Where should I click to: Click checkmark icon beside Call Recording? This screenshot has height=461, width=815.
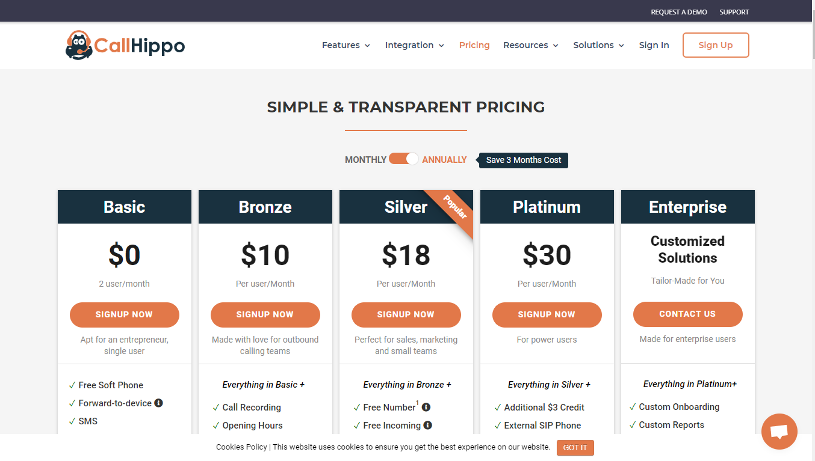click(215, 408)
